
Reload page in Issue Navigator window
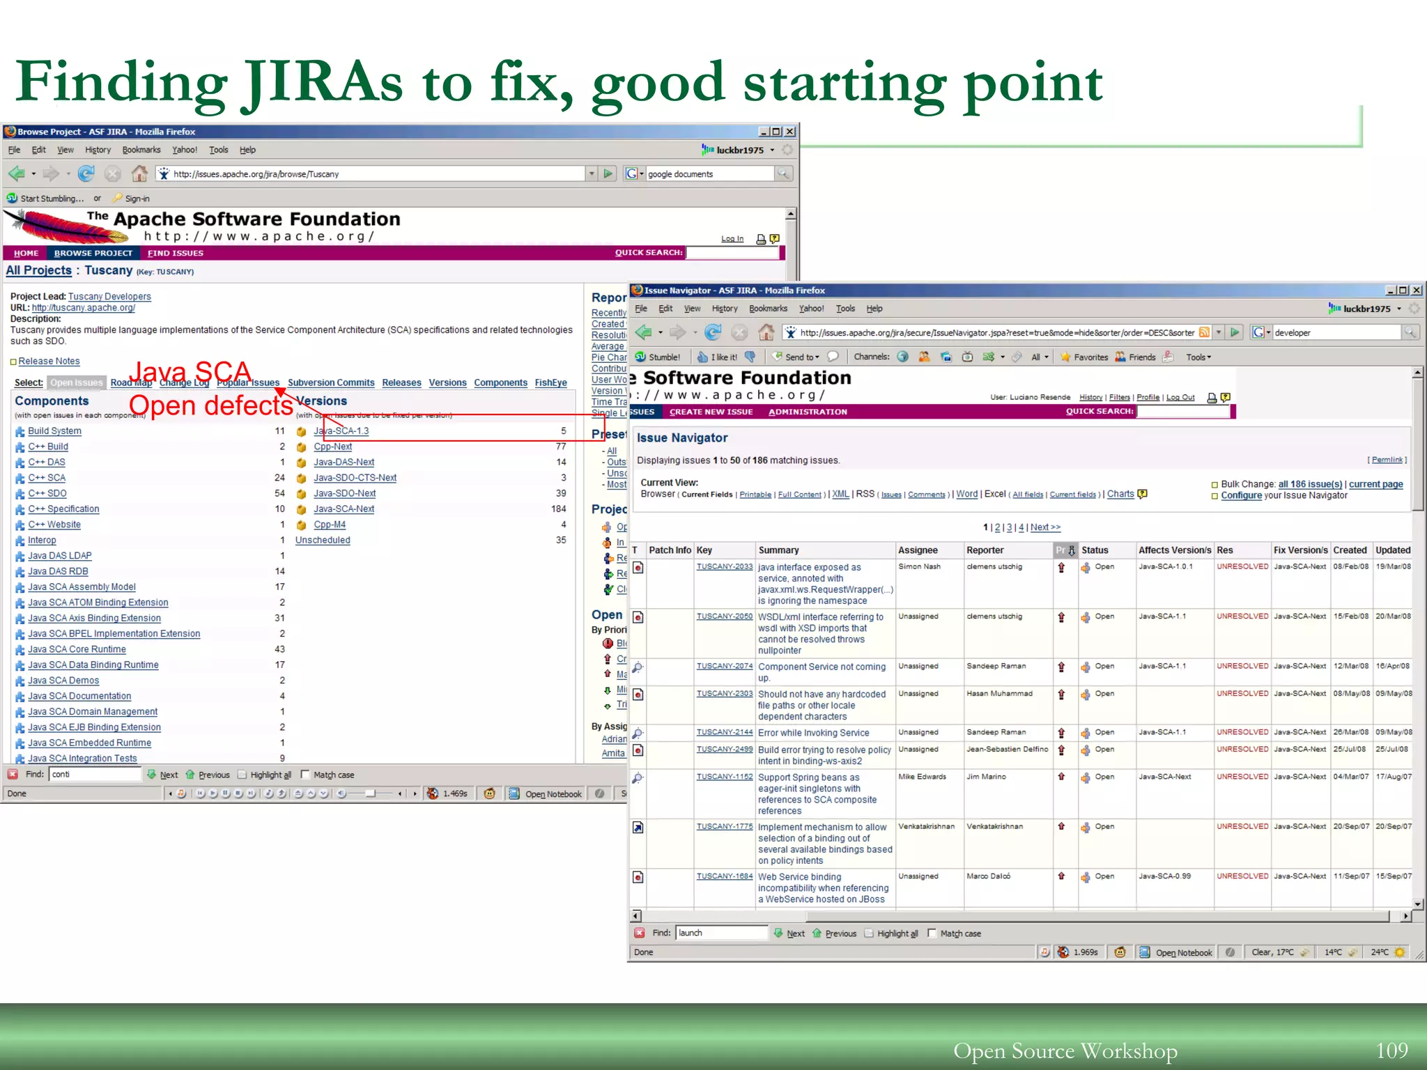713,332
